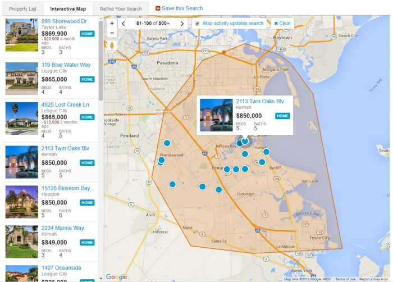Click the HOME badge on 119 Blue Water Way
The image size is (393, 282).
click(x=87, y=79)
